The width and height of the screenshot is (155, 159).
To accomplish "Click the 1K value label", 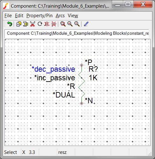I will click(93, 78).
